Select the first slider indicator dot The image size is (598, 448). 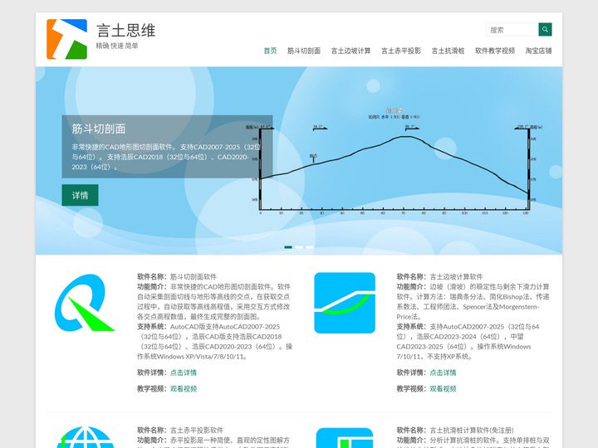(288, 247)
